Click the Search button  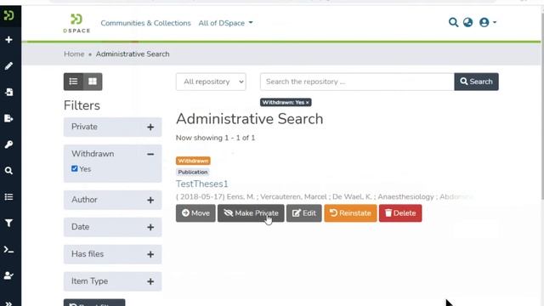[476, 82]
